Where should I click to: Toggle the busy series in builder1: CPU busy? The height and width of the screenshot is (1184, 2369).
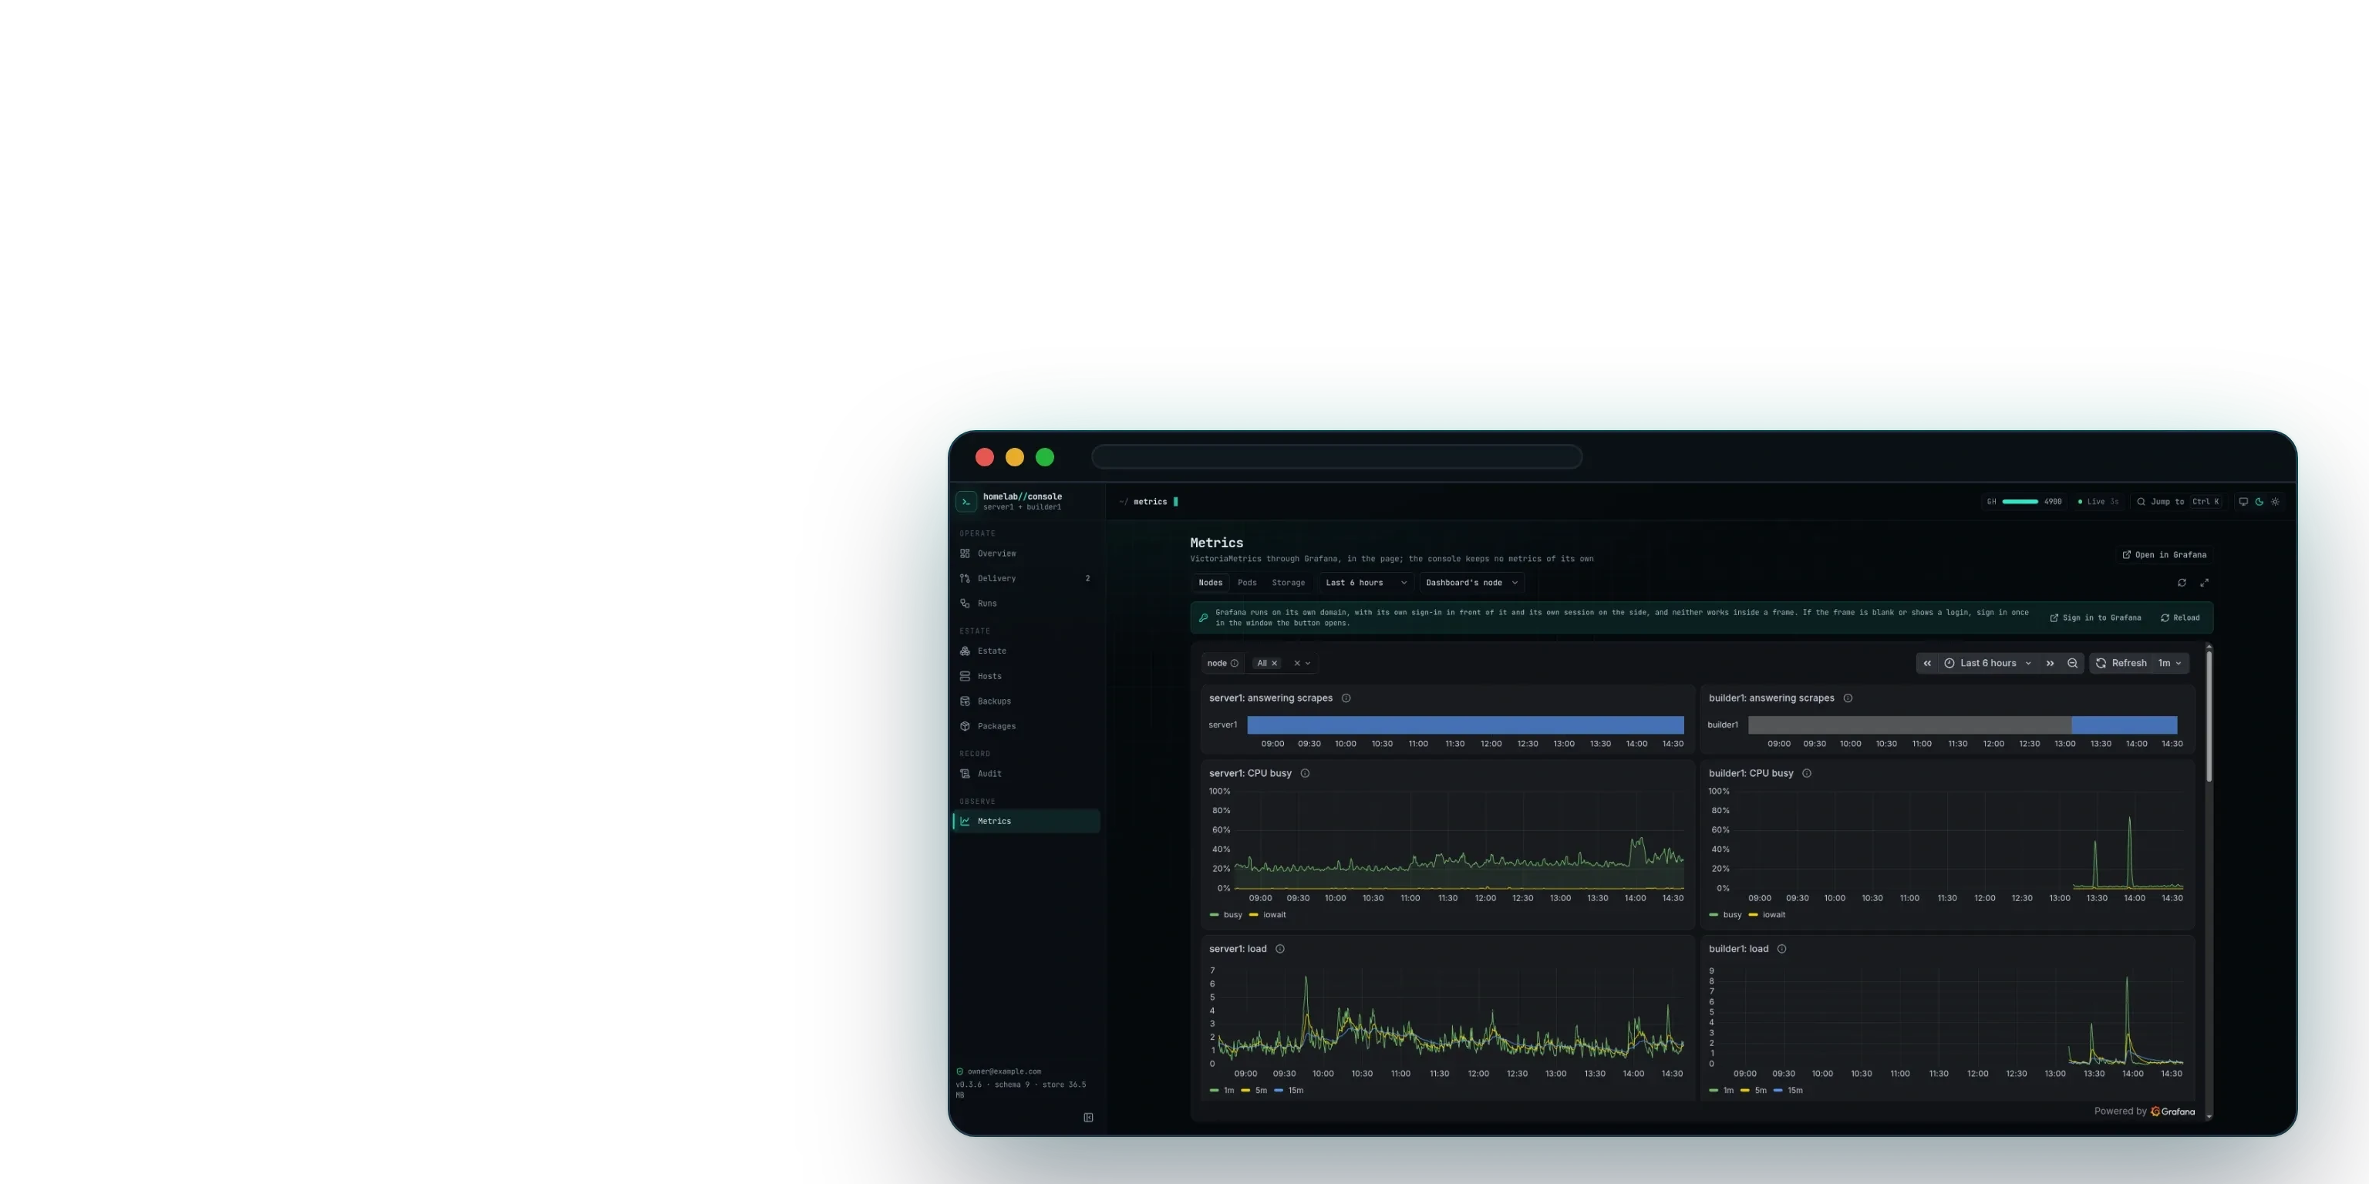1725,916
